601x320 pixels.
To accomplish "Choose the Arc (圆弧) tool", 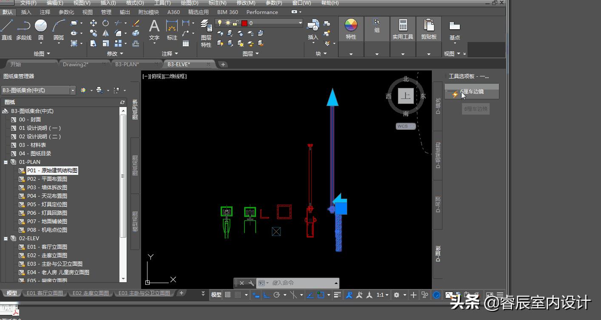I will 59,26.
